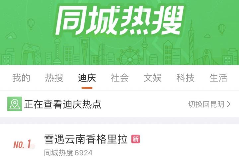Go to the 生活 tab
The width and height of the screenshot is (239, 165).
[218, 78]
